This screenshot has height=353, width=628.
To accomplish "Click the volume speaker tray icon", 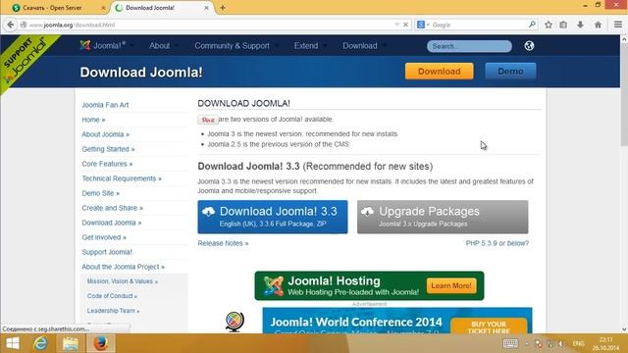I will click(x=561, y=344).
